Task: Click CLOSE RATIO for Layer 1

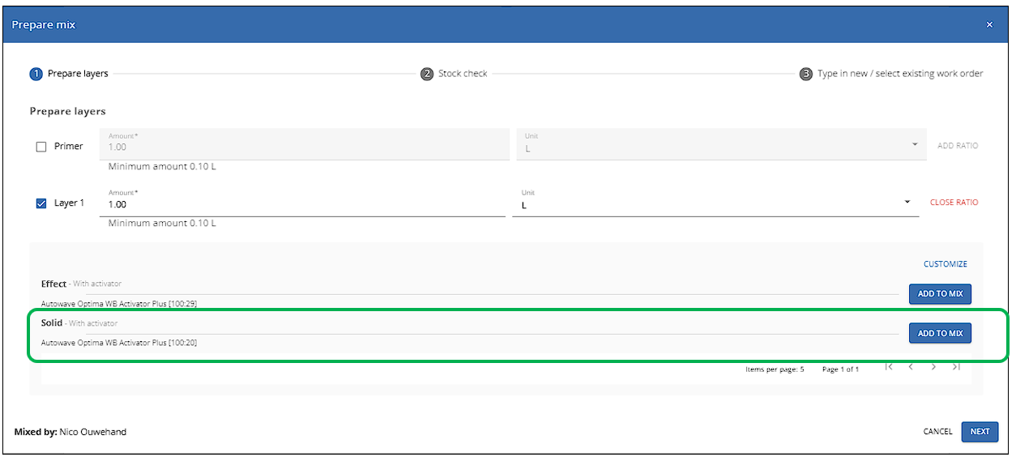Action: [954, 203]
